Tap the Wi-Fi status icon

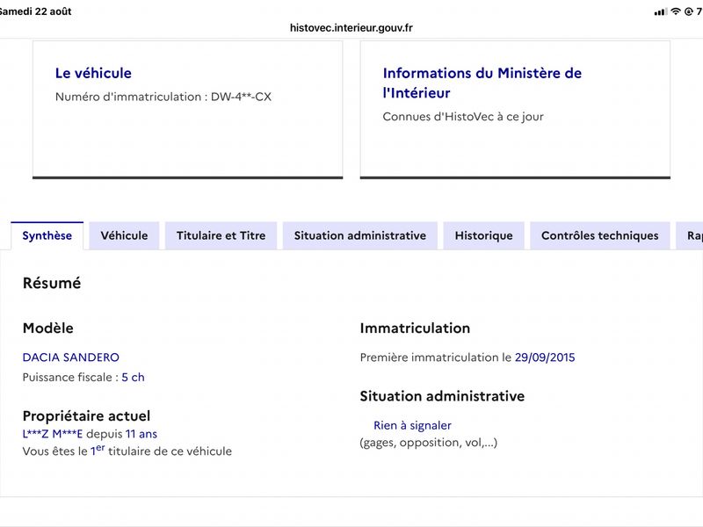676,11
